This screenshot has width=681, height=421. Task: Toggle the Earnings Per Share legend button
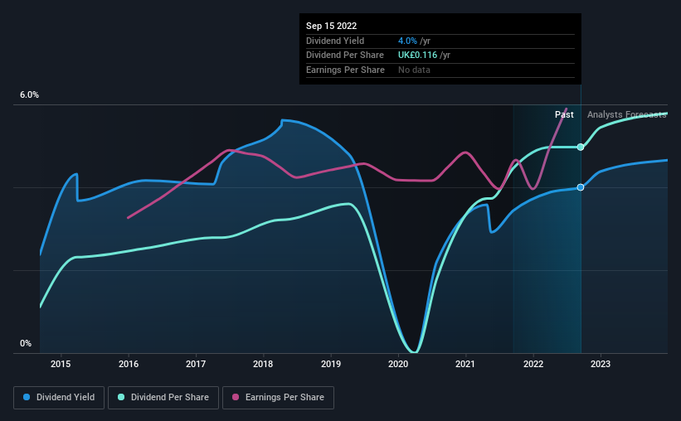[x=278, y=398]
